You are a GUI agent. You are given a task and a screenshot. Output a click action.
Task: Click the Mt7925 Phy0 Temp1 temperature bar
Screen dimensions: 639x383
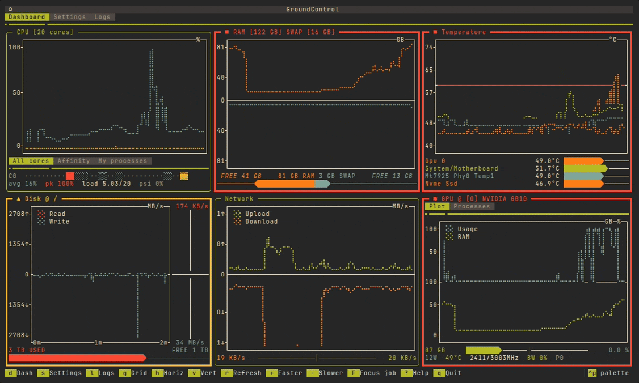click(x=584, y=176)
